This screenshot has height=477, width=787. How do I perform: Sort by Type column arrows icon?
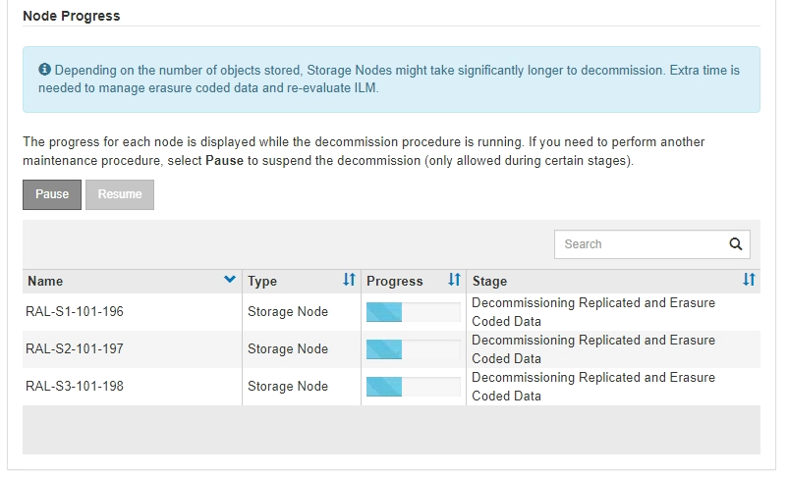pos(349,281)
